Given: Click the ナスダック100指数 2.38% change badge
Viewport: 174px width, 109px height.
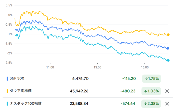Looking at the screenshot, I should [151, 104].
